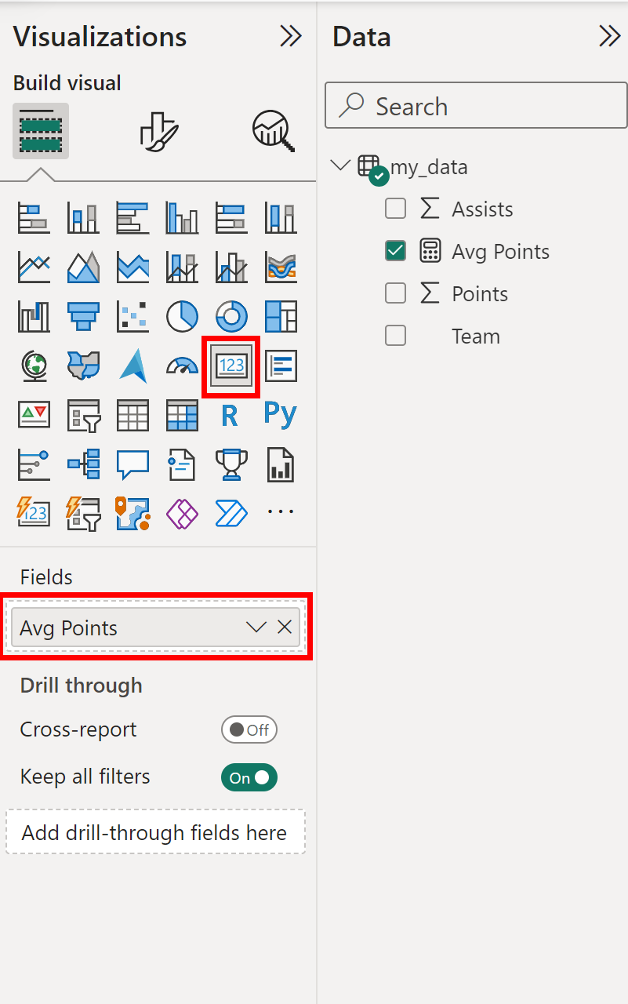Screen dimensions: 628x1004
Task: Click the Search box in the Data pane
Action: coord(476,105)
